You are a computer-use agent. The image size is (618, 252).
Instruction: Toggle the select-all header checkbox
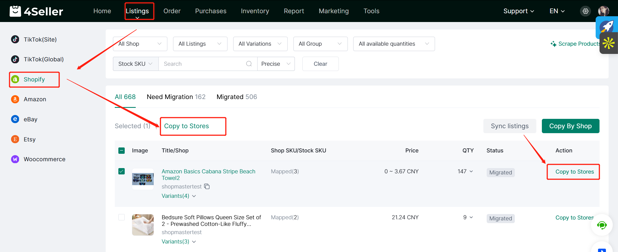click(121, 150)
